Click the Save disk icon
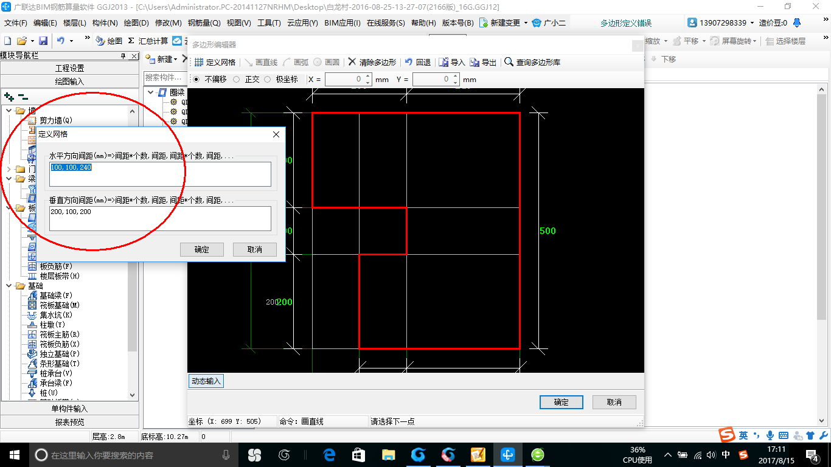The image size is (831, 467). 43,41
